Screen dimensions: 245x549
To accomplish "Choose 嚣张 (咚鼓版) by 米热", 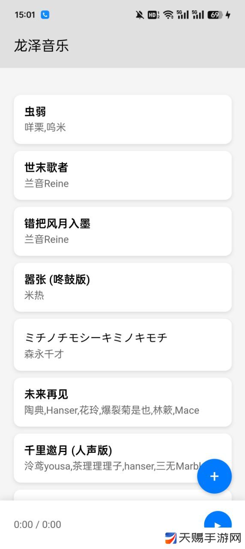I will 123,287.
